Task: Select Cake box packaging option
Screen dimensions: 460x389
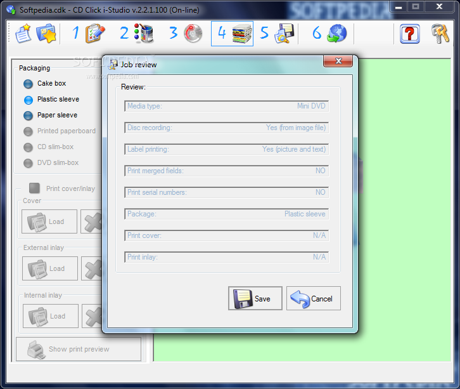Action: 45,84
